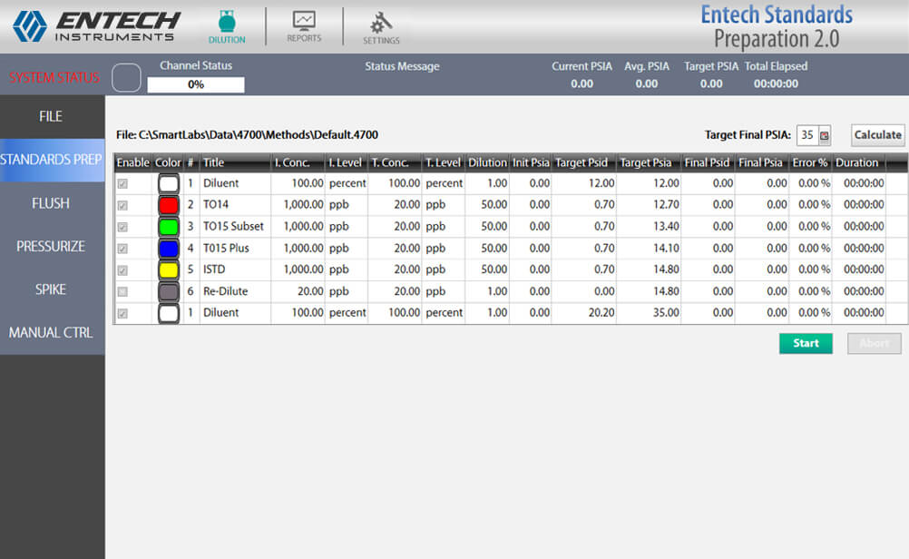Screen dimensions: 909x559
Task: Click the icon beside the Target Final PSIA field
Action: [824, 135]
